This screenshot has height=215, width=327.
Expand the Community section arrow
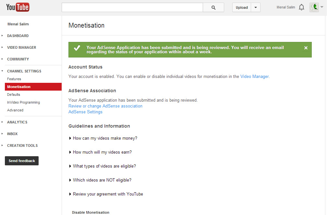[2, 59]
